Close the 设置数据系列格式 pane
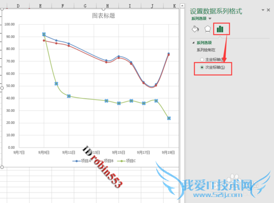This screenshot has height=203, width=274. coord(269,10)
